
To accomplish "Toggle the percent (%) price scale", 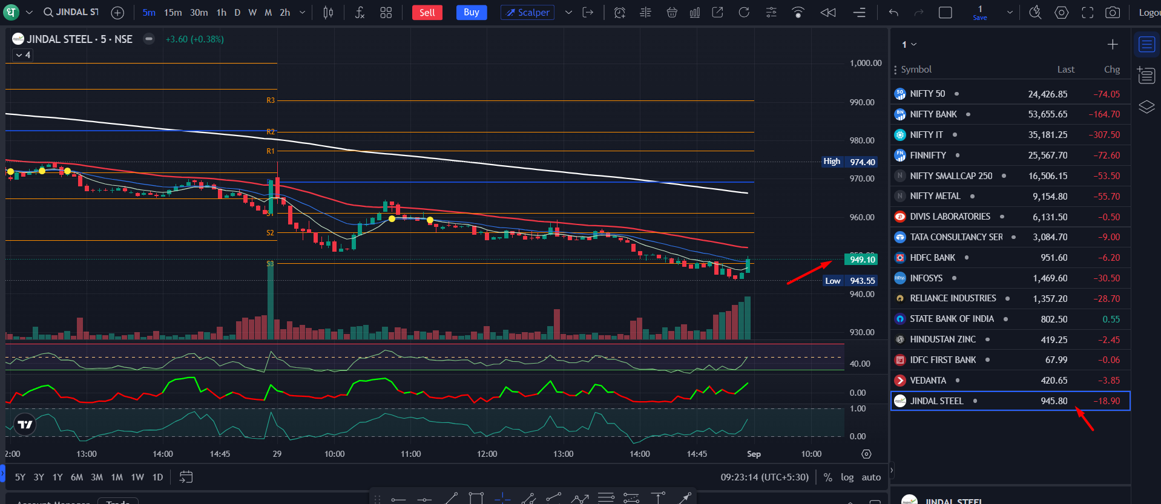I will click(x=827, y=477).
